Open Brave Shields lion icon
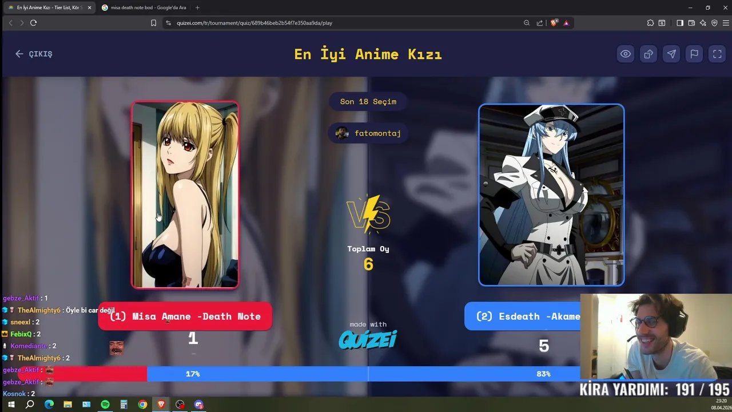732x412 pixels. 554,23
